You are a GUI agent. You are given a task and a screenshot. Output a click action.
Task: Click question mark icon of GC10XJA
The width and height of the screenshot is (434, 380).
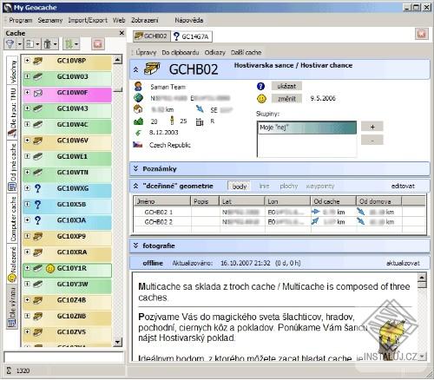pyautogui.click(x=37, y=220)
